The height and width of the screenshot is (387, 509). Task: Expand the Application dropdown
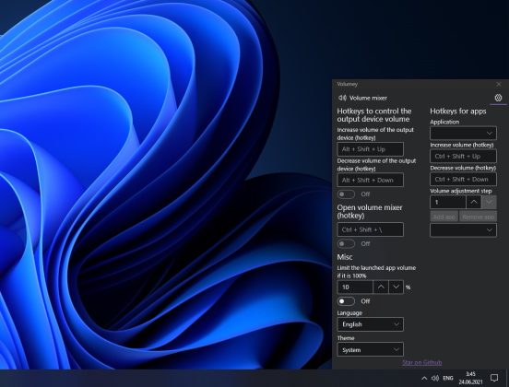[463, 133]
